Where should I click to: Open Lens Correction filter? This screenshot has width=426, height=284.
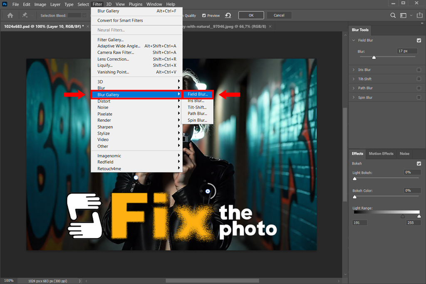pyautogui.click(x=136, y=59)
